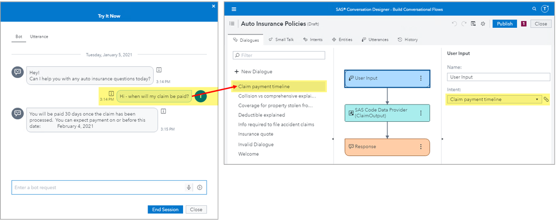Open User Input node options menu

tap(421, 78)
